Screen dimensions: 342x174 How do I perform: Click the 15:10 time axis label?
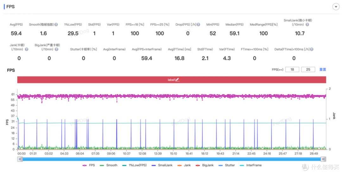(174, 153)
